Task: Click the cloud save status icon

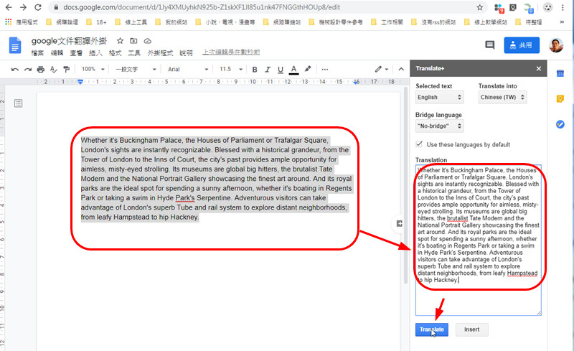Action: coord(148,41)
